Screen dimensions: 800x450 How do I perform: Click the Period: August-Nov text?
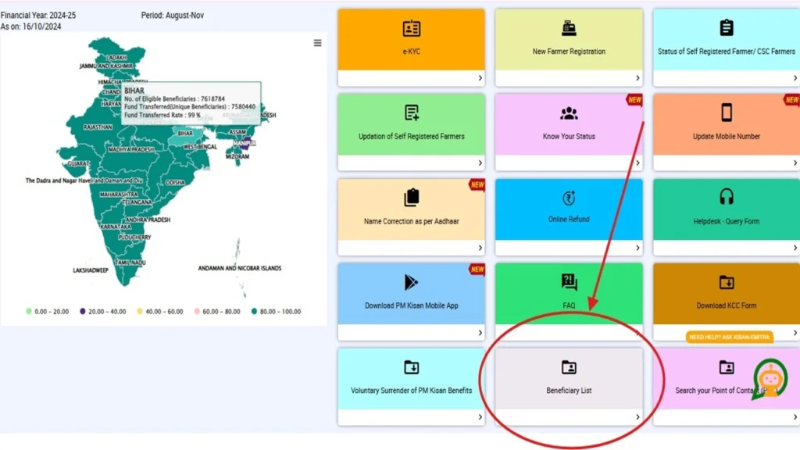[173, 16]
